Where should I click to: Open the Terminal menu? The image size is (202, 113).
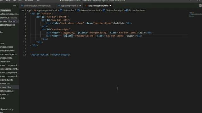pyautogui.click(x=29, y=1)
